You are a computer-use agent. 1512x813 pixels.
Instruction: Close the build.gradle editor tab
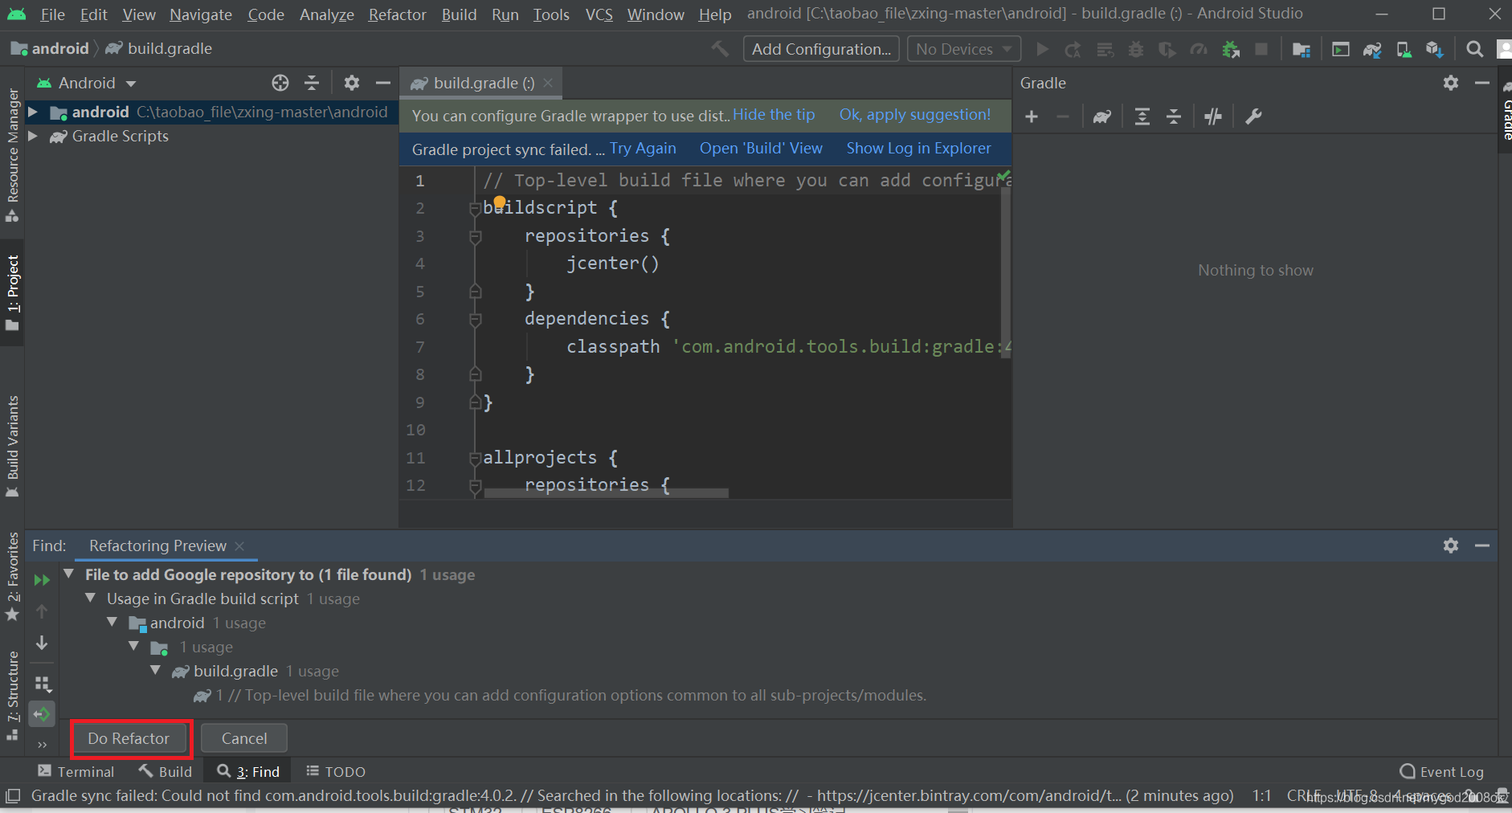point(548,83)
